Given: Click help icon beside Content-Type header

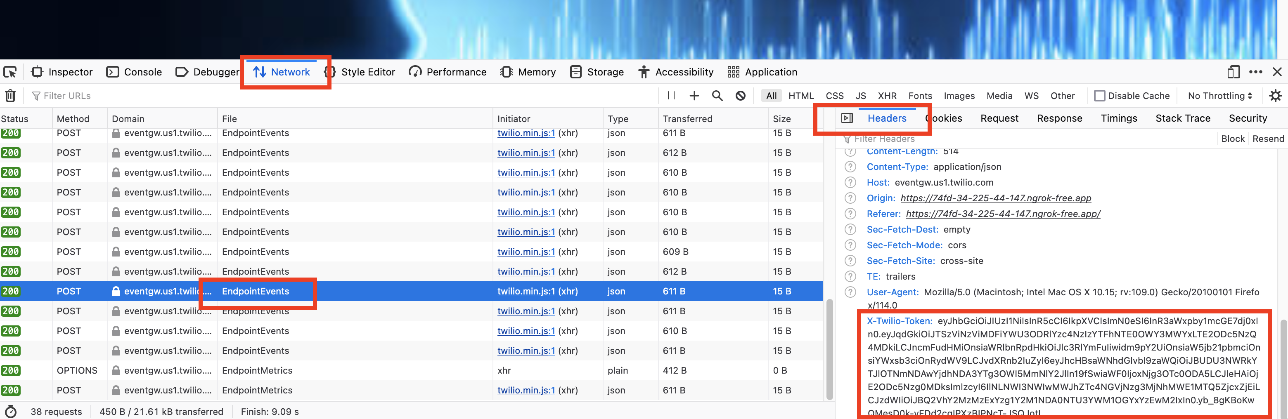Looking at the screenshot, I should click(x=850, y=167).
